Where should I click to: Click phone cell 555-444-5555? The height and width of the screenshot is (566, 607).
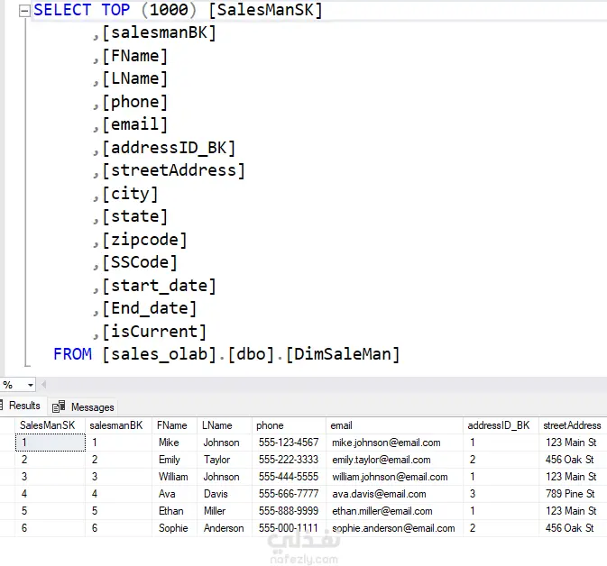coord(289,477)
